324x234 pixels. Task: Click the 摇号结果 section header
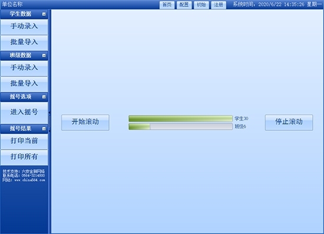24,128
